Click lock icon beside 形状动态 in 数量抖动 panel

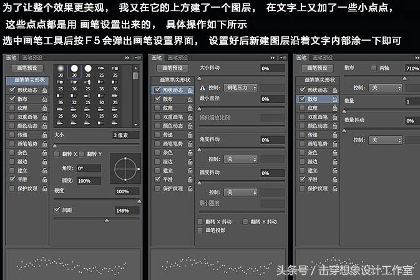(335, 90)
